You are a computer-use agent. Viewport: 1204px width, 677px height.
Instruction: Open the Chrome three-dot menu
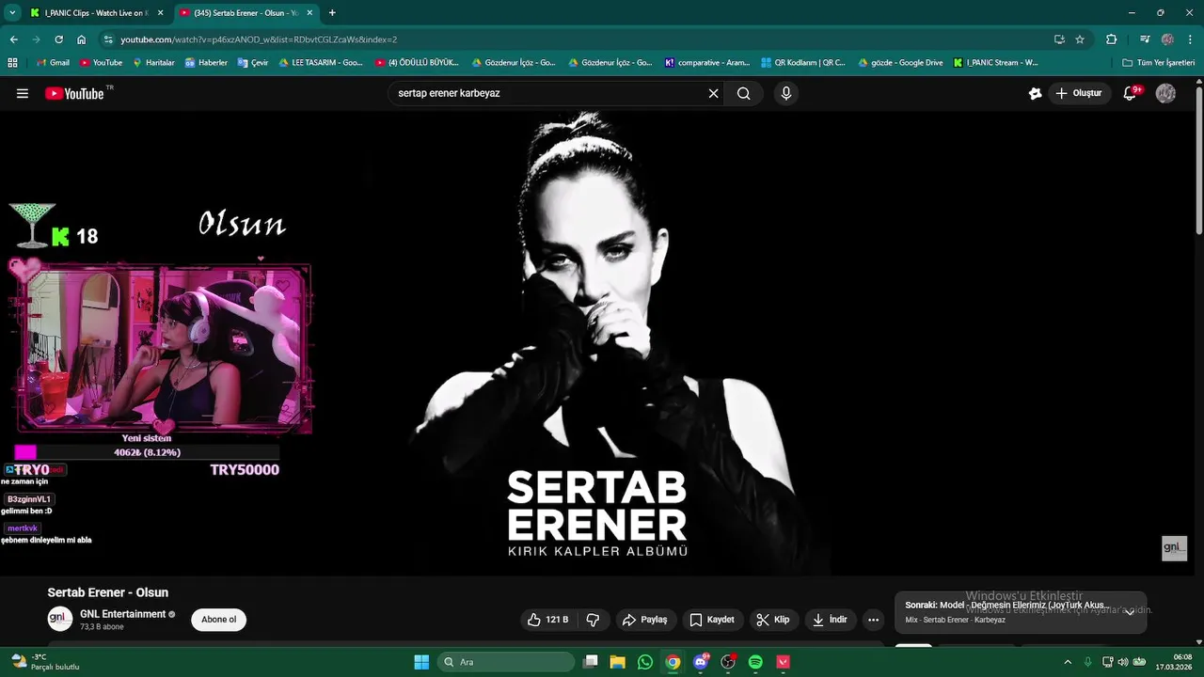point(1190,39)
